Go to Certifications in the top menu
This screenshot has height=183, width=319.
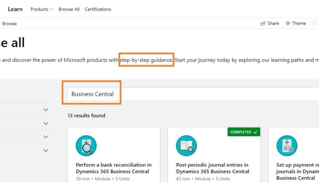(x=98, y=9)
